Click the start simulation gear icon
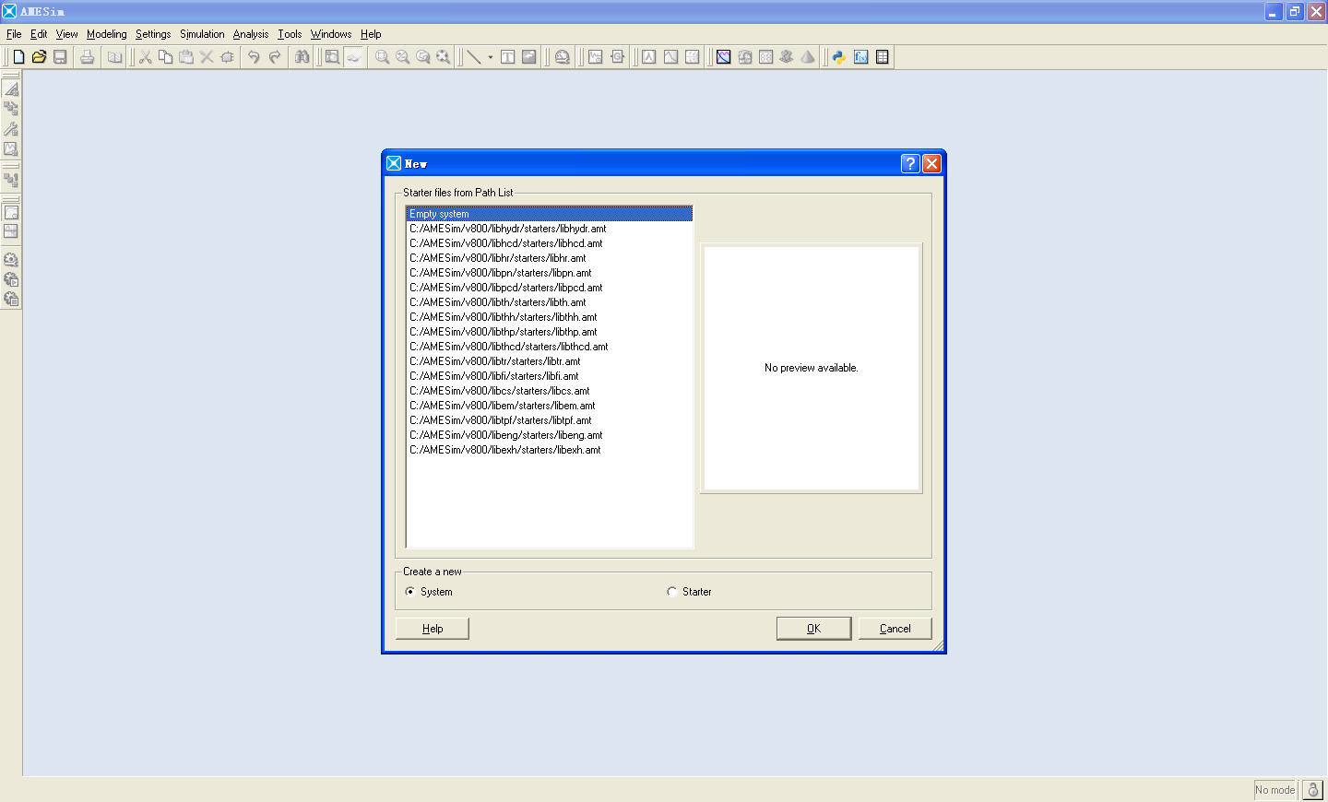The height and width of the screenshot is (802, 1328). click(x=11, y=279)
